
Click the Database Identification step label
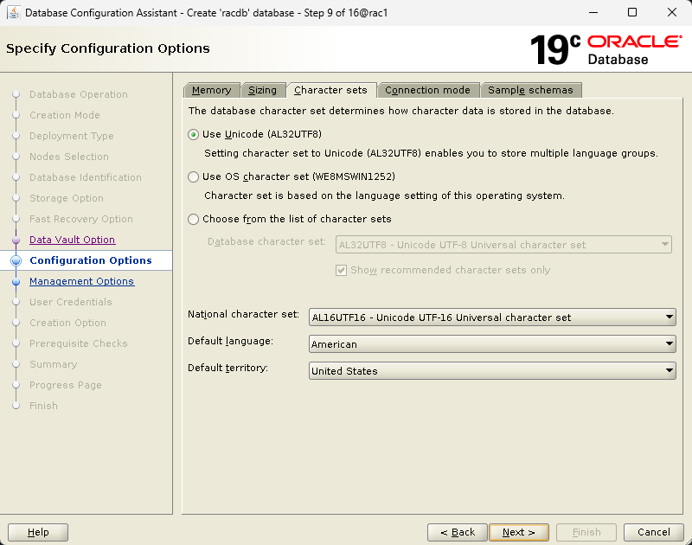coord(86,177)
